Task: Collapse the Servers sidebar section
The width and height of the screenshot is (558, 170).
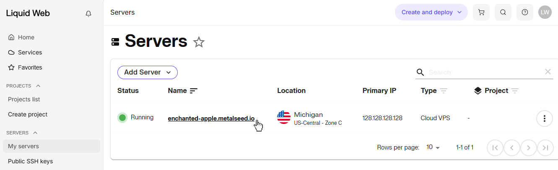Action: (x=35, y=133)
